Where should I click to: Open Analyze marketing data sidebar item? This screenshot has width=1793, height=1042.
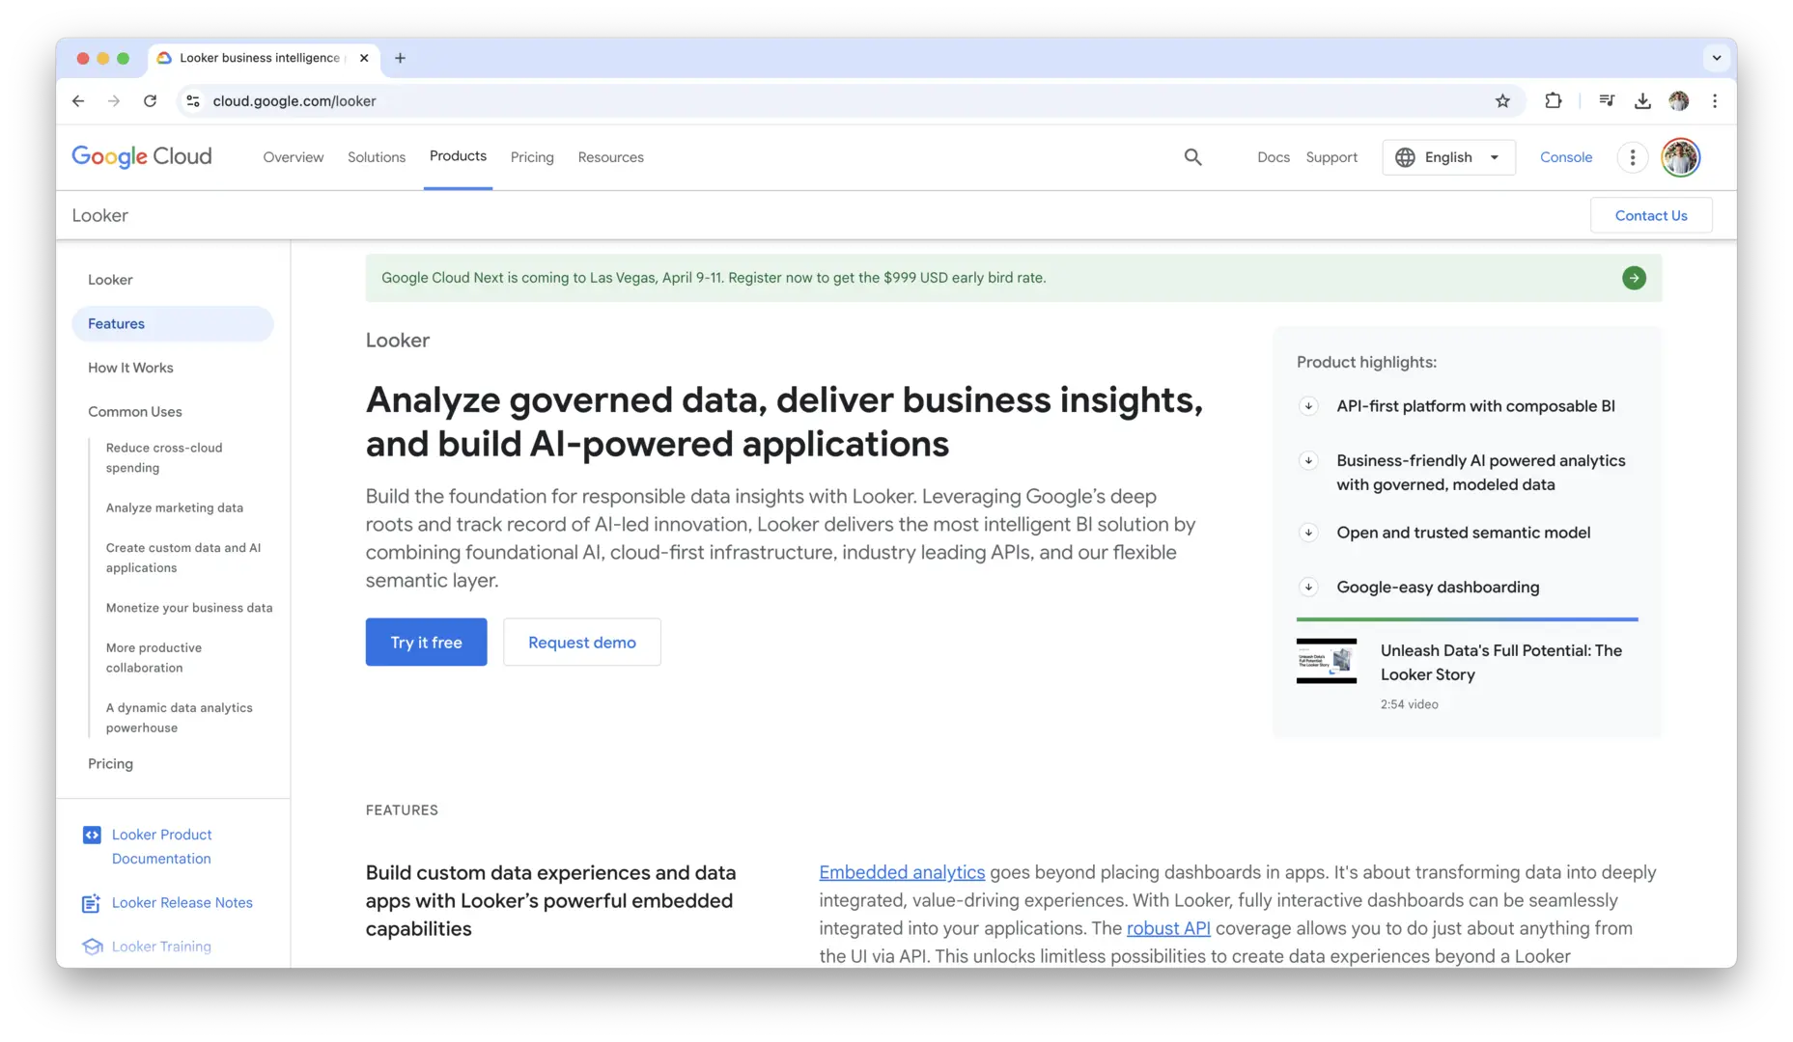[x=175, y=508]
